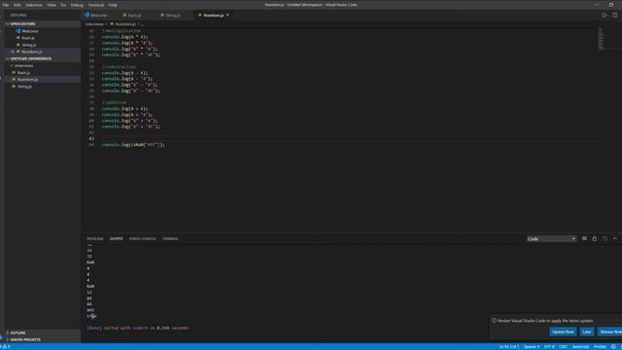The image size is (622, 350).
Task: Click the errors and warnings status icon
Action: click(x=6, y=347)
